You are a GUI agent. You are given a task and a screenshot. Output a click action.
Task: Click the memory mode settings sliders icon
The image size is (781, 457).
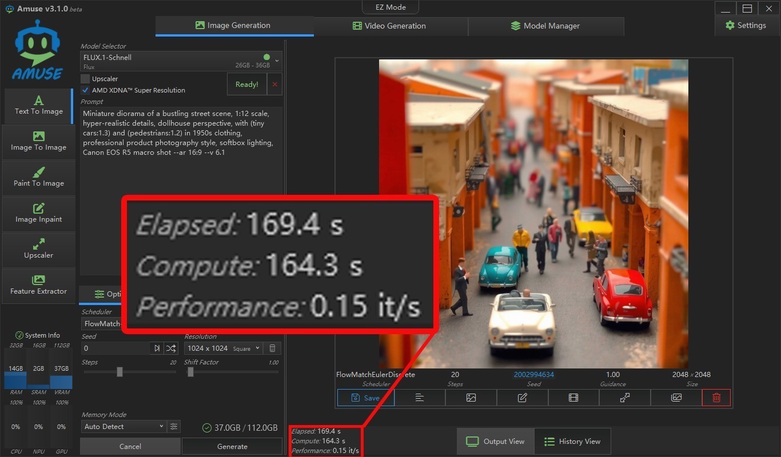(174, 427)
